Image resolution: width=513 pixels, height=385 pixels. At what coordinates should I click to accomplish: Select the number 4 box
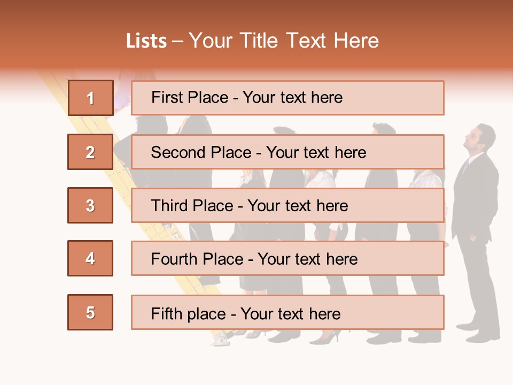90,258
